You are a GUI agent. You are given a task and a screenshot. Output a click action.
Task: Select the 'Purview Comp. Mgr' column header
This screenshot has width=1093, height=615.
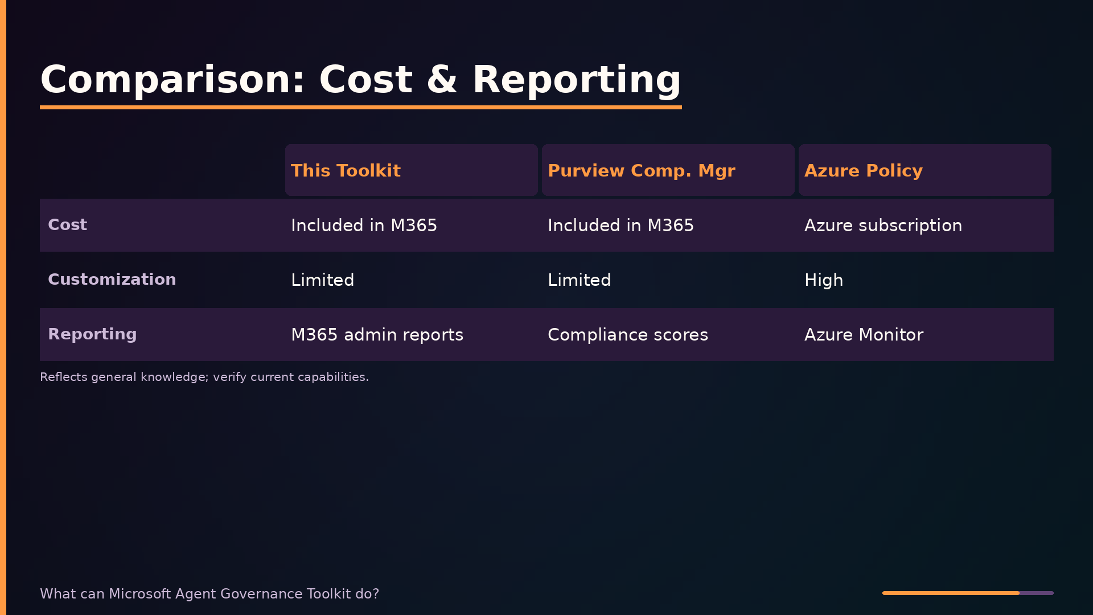668,170
